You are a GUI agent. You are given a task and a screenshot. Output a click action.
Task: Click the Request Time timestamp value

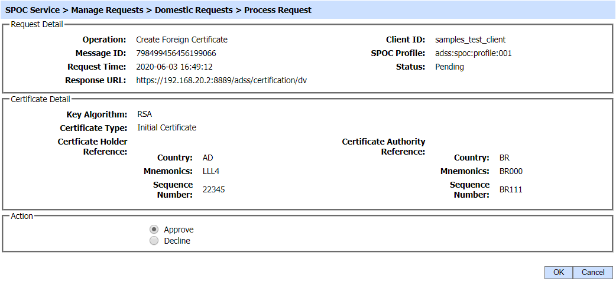(174, 67)
